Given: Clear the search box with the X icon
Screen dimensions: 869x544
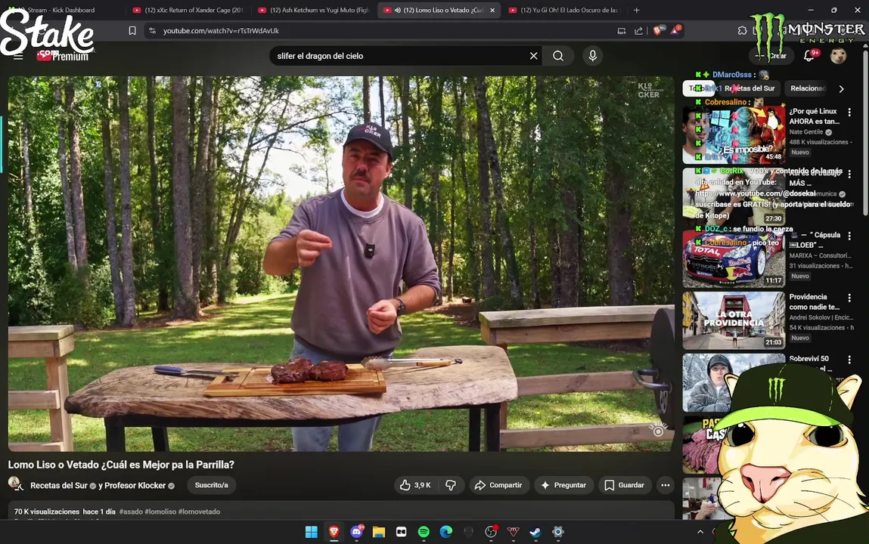Looking at the screenshot, I should (x=533, y=56).
